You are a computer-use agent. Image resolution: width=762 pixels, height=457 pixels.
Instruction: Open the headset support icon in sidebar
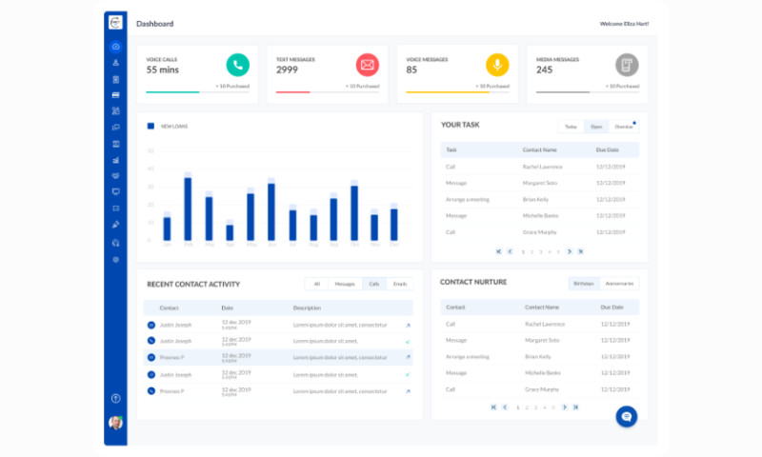[x=115, y=243]
